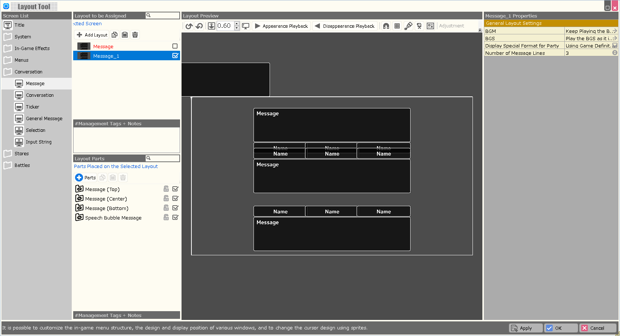Viewport: 620px width, 336px height.
Task: Play the Disappearance Playback
Action: pos(344,26)
